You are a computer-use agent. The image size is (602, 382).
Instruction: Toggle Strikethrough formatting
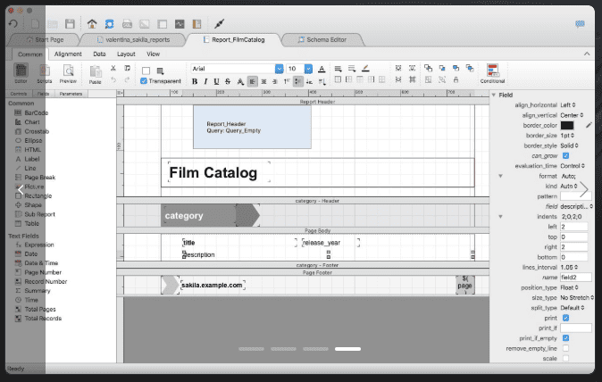[x=228, y=81]
